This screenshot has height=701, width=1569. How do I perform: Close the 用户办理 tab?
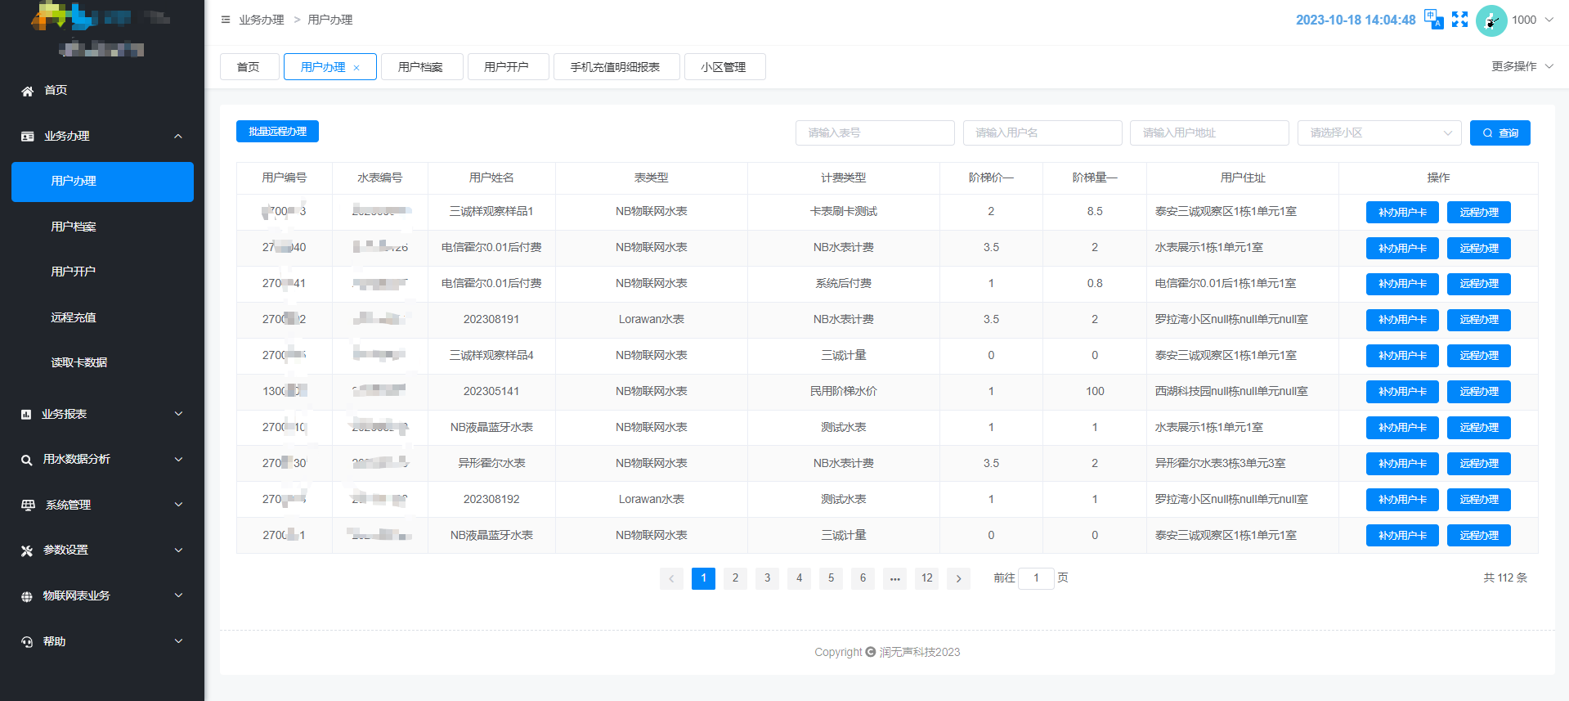356,68
